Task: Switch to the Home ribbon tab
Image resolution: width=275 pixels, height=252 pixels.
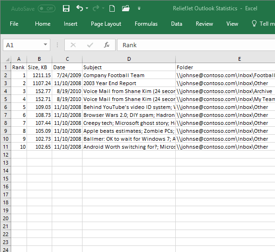Action: (x=42, y=24)
